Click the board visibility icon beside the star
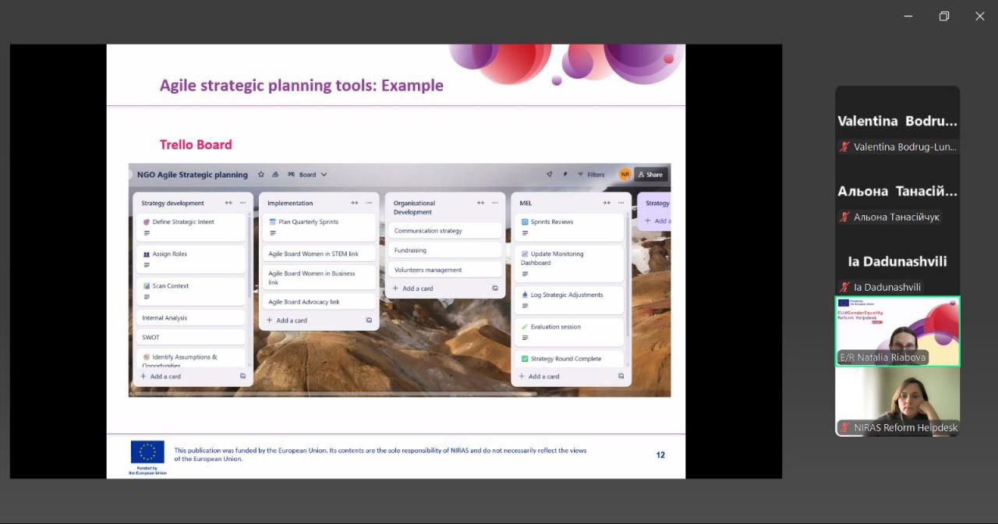Image resolution: width=998 pixels, height=524 pixels. [x=275, y=175]
